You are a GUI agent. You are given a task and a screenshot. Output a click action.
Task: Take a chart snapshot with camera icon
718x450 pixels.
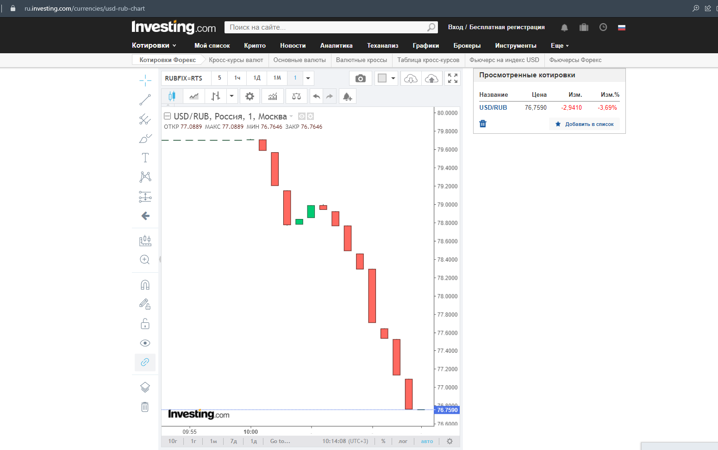[360, 78]
